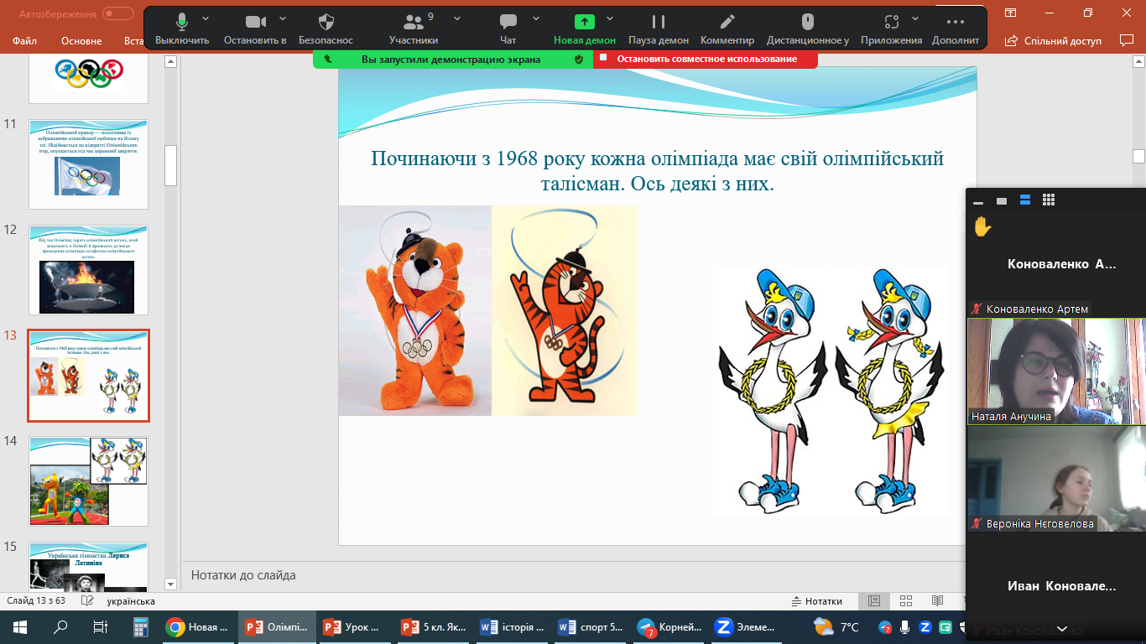This screenshot has width=1146, height=644.
Task: Select slide 14 thumbnail with mascots
Action: click(88, 481)
